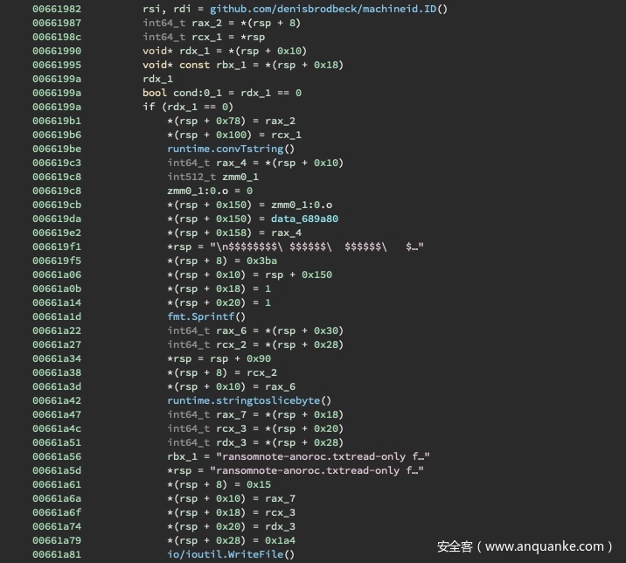Click the 0x15 length constant

(x=261, y=484)
